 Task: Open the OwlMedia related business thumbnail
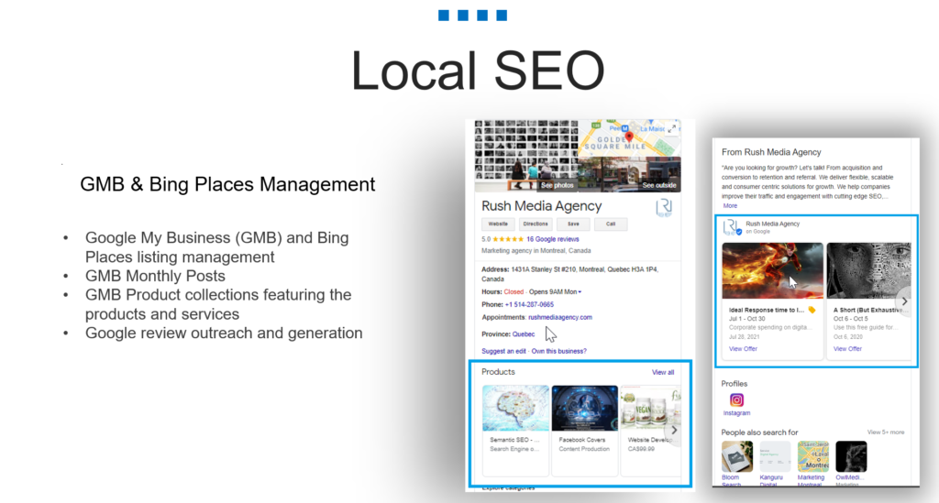851,456
